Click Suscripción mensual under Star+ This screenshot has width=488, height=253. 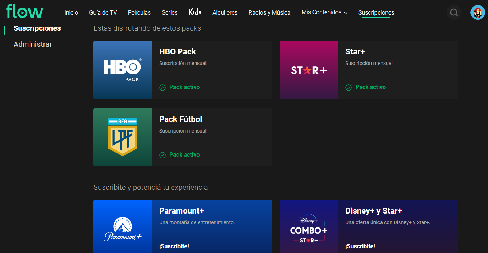(369, 63)
